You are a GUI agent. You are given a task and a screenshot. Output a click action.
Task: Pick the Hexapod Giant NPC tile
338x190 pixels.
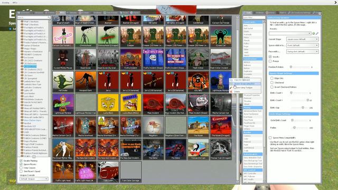[x=86, y=82]
